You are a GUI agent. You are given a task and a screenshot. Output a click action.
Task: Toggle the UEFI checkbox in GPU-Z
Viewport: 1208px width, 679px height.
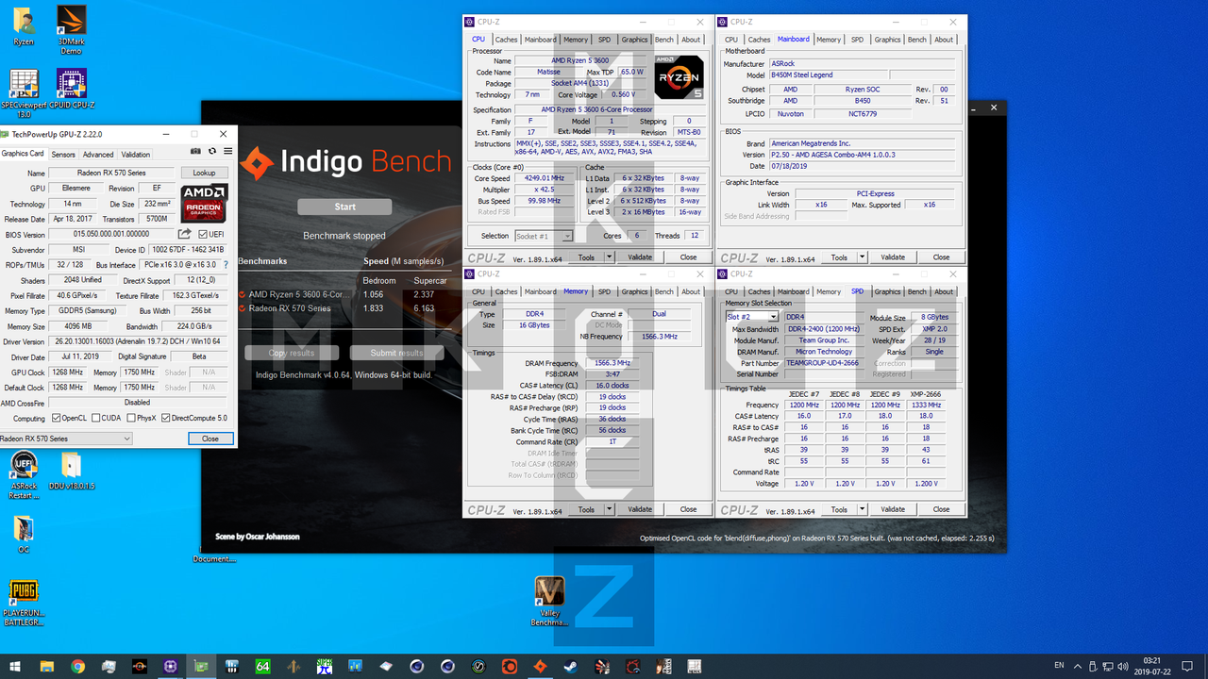(203, 235)
